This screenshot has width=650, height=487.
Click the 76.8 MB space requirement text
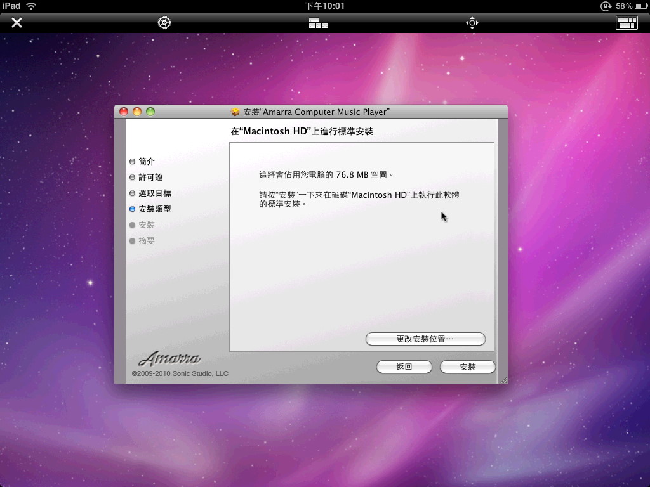tap(326, 175)
